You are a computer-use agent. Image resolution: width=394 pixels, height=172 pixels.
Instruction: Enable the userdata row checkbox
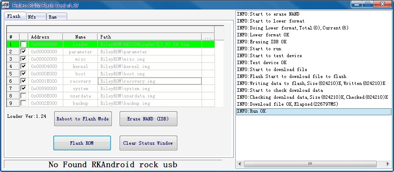(23, 96)
